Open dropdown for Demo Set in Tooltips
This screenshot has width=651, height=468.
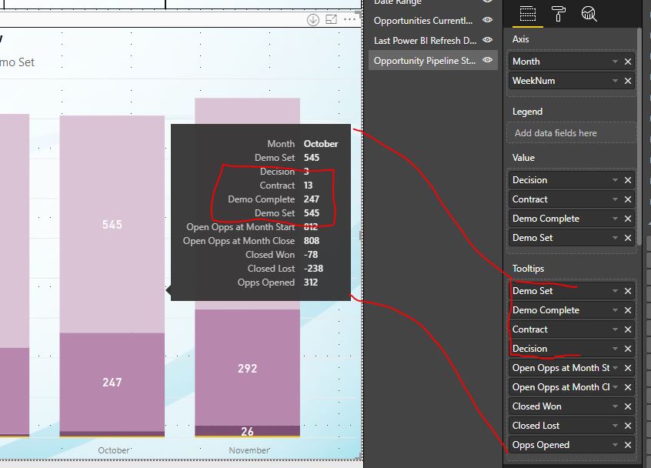[x=615, y=291]
